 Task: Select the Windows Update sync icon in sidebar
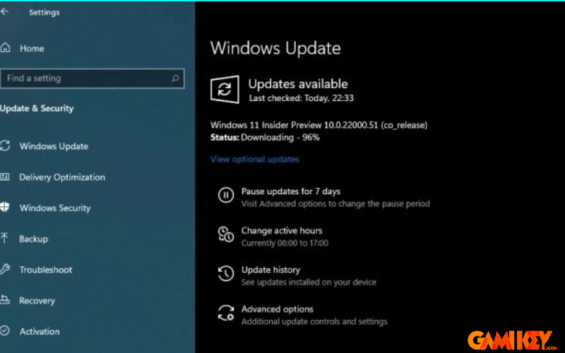coord(5,146)
